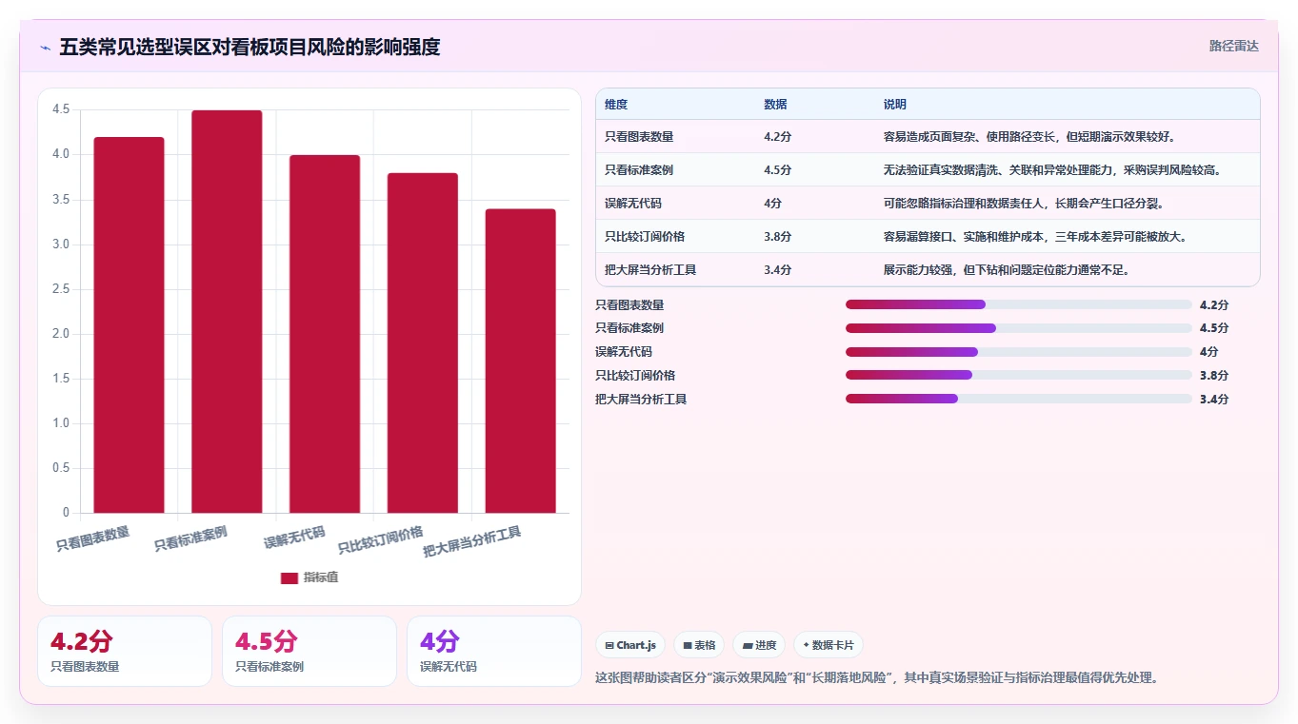Select table row 只看图表数量

[x=928, y=136]
